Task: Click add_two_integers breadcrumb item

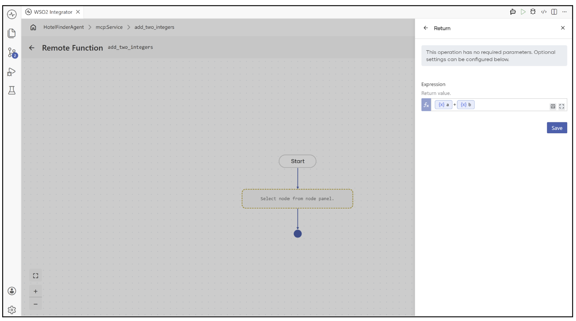Action: pyautogui.click(x=154, y=27)
